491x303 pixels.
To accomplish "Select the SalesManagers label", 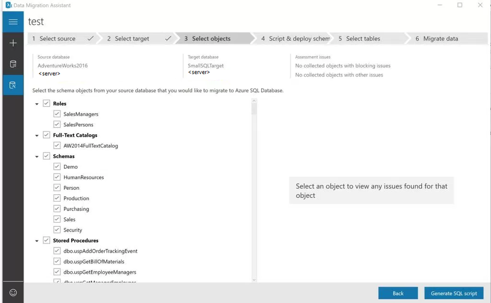I will click(81, 114).
